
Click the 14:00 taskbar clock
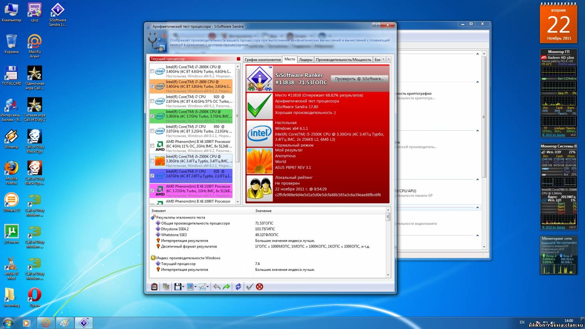click(569, 321)
